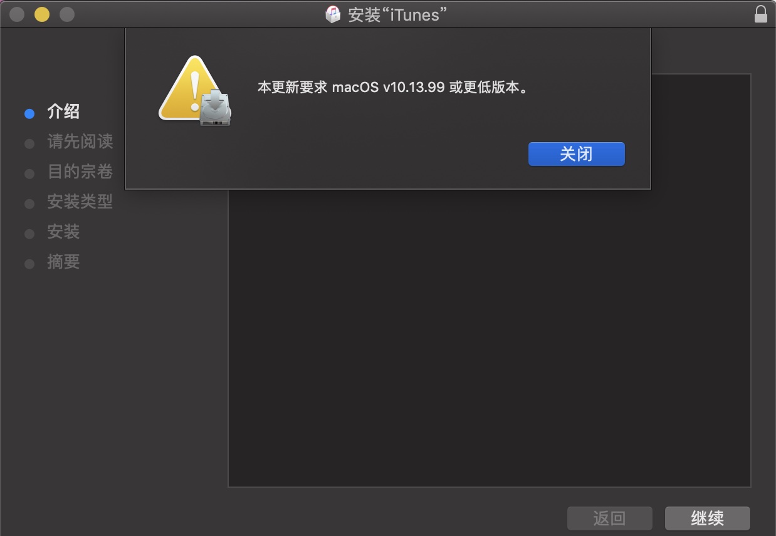Click the 继续 button
Viewport: 776px width, 536px height.
click(707, 518)
